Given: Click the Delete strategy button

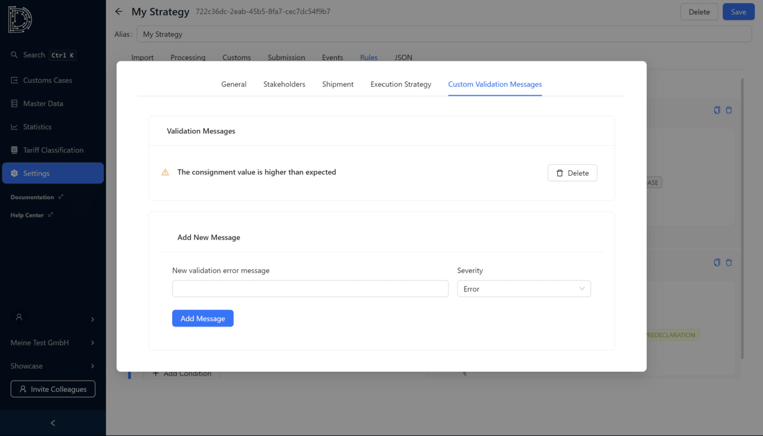Looking at the screenshot, I should click(699, 12).
